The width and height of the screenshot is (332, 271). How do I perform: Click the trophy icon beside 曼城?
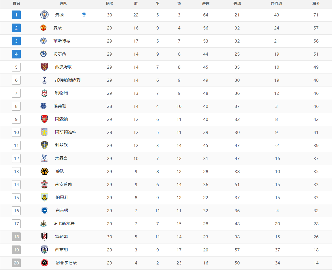point(84,14)
